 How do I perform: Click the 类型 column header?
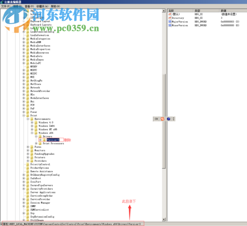pos(206,11)
